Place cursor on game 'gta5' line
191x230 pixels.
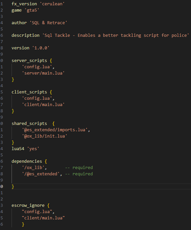tap(25, 10)
